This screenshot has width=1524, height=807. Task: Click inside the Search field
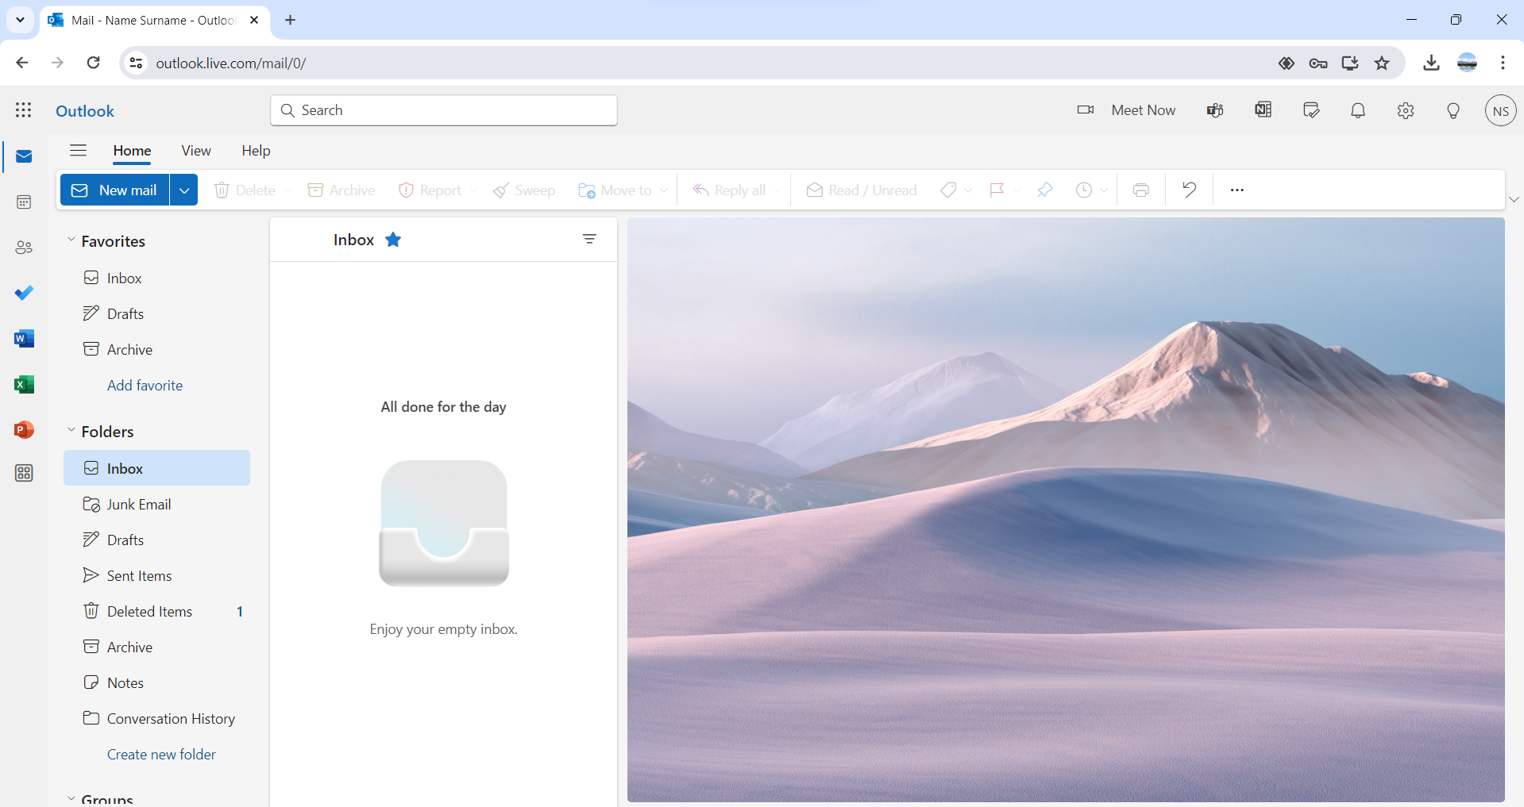pyautogui.click(x=443, y=110)
